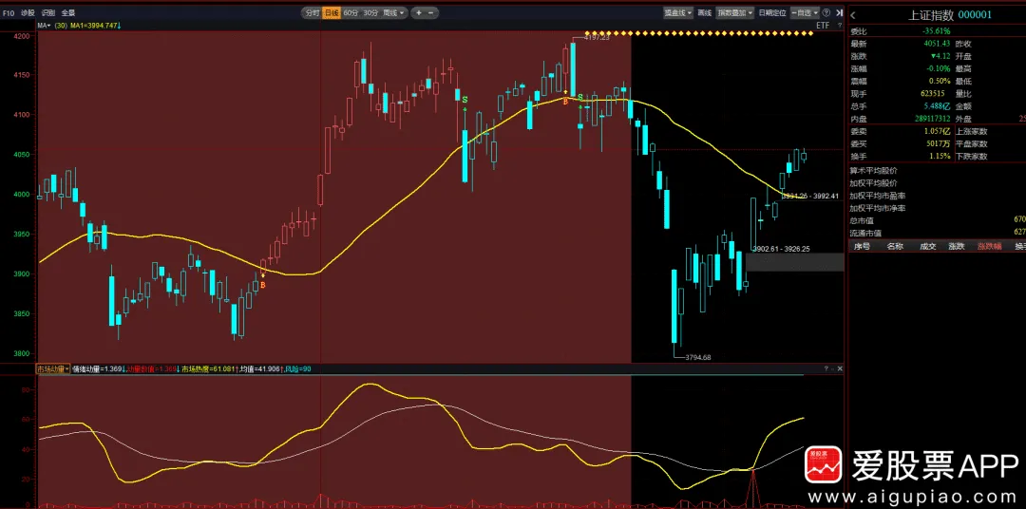Click the orange B buy marker near 3900

point(263,285)
